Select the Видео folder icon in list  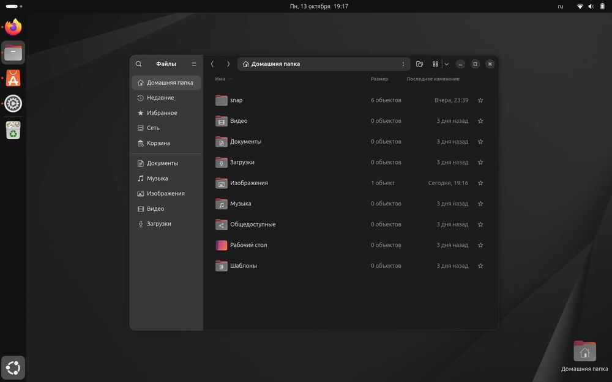click(x=222, y=121)
